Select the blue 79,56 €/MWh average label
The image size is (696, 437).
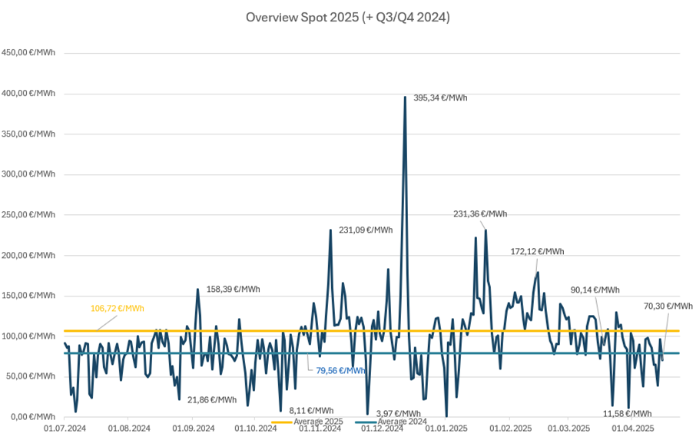[x=340, y=369]
